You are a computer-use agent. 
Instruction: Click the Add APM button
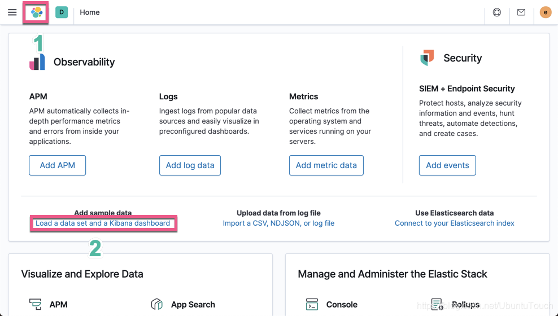[58, 165]
